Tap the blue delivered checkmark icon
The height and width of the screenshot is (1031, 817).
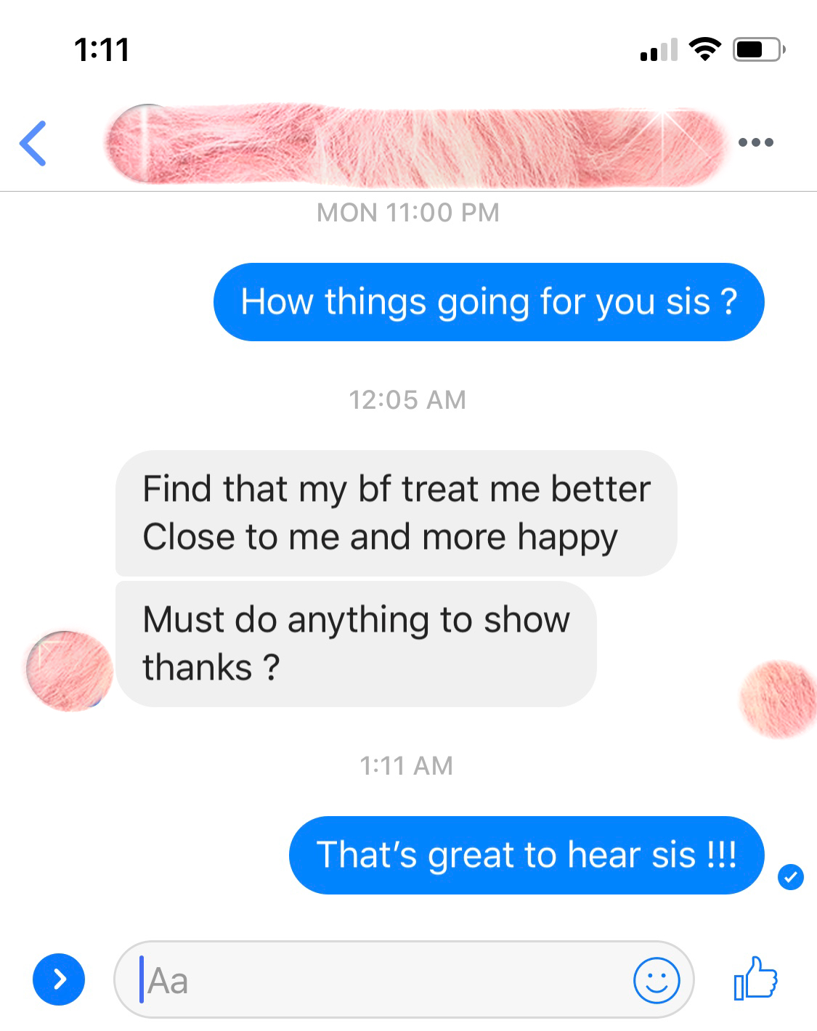click(790, 877)
